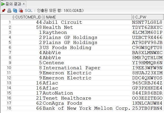Click password cell C9GWSQFTU8
The height and width of the screenshot is (113, 164).
coord(148,48)
